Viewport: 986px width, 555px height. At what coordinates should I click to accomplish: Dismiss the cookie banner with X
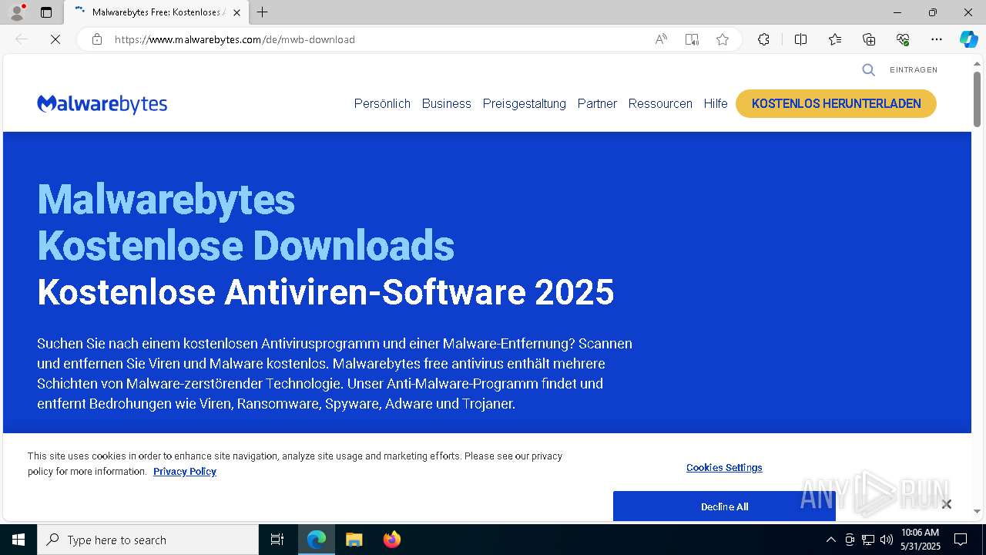[947, 504]
